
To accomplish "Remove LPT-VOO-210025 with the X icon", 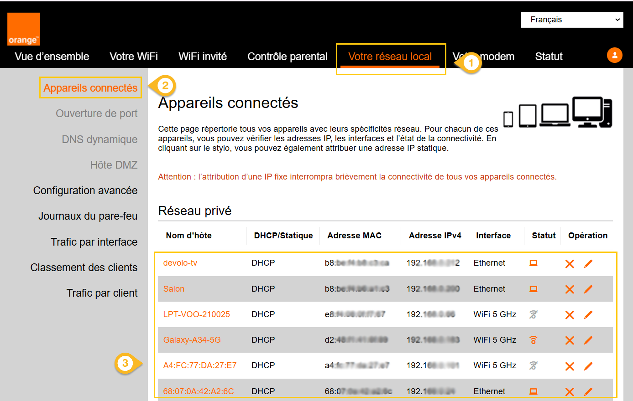I will (x=569, y=314).
